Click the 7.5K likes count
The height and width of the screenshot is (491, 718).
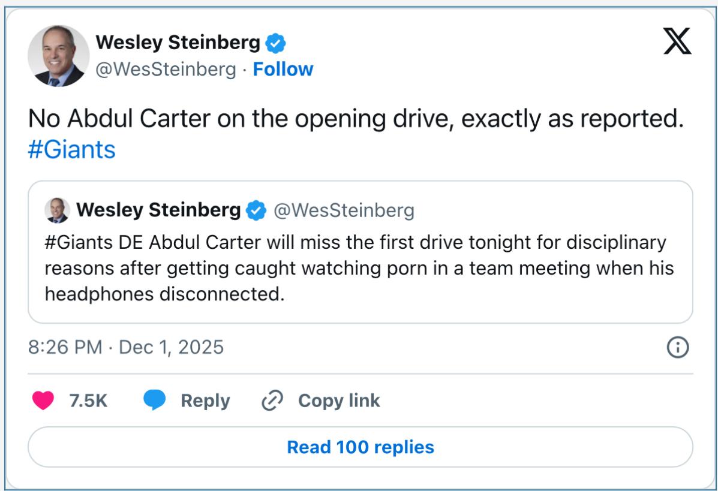click(x=89, y=400)
